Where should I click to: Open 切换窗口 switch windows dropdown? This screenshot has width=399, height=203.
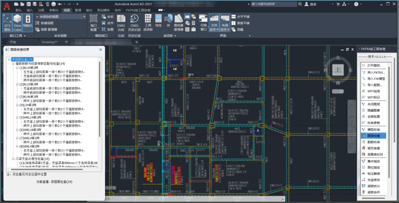(x=204, y=22)
